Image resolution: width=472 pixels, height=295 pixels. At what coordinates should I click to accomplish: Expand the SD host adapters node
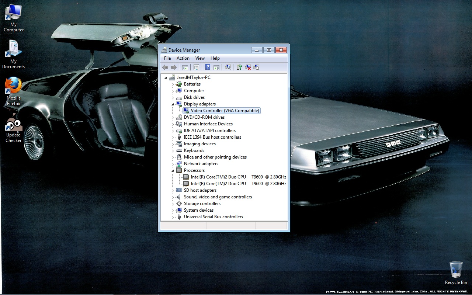(x=173, y=191)
